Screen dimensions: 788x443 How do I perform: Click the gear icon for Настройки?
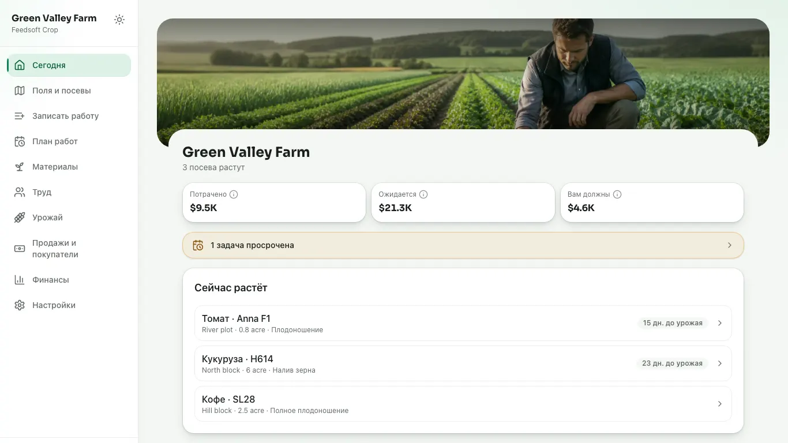[20, 305]
